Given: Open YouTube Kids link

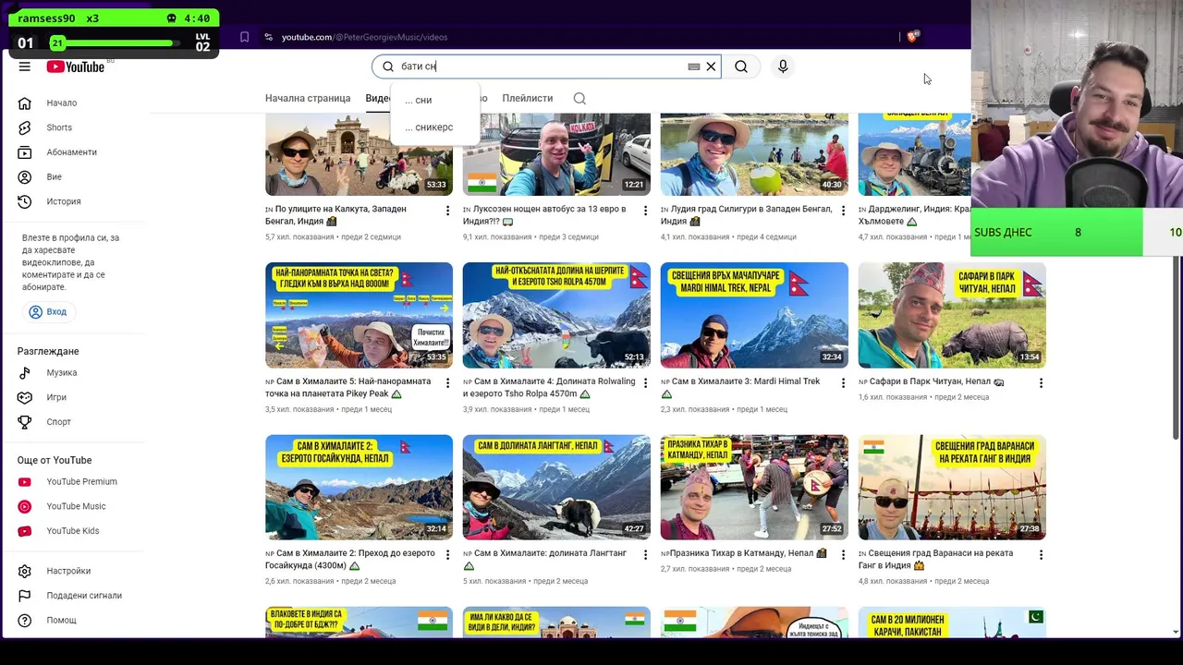Looking at the screenshot, I should (76, 531).
